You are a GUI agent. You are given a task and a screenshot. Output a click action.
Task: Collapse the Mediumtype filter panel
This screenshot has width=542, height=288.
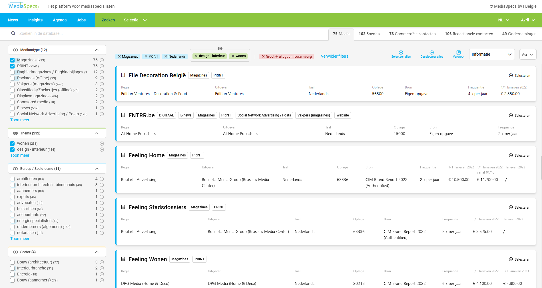[97, 50]
